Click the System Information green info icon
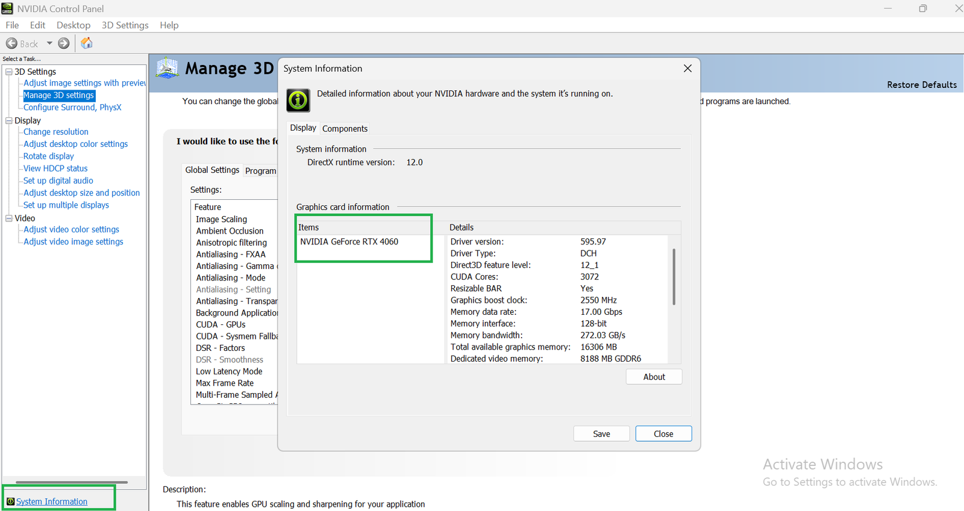Viewport: 964px width, 511px height. (x=298, y=100)
